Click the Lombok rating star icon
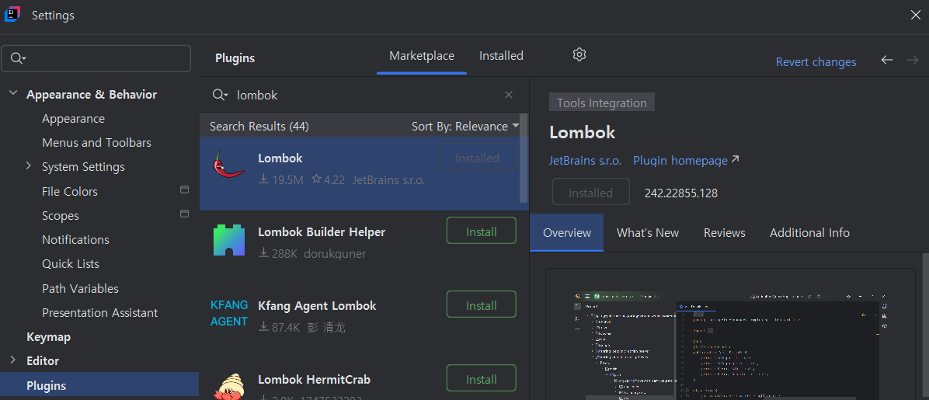This screenshot has height=400, width=929. coord(316,179)
